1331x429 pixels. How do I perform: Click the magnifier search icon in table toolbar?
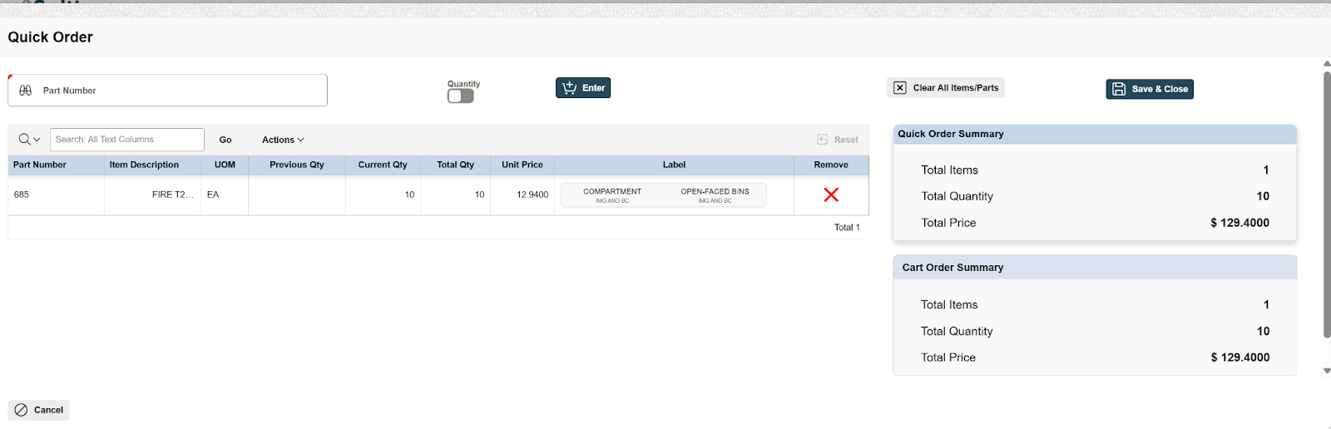[24, 140]
